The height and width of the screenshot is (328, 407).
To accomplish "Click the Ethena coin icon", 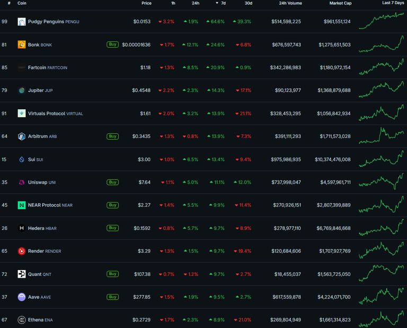I will coord(22,320).
